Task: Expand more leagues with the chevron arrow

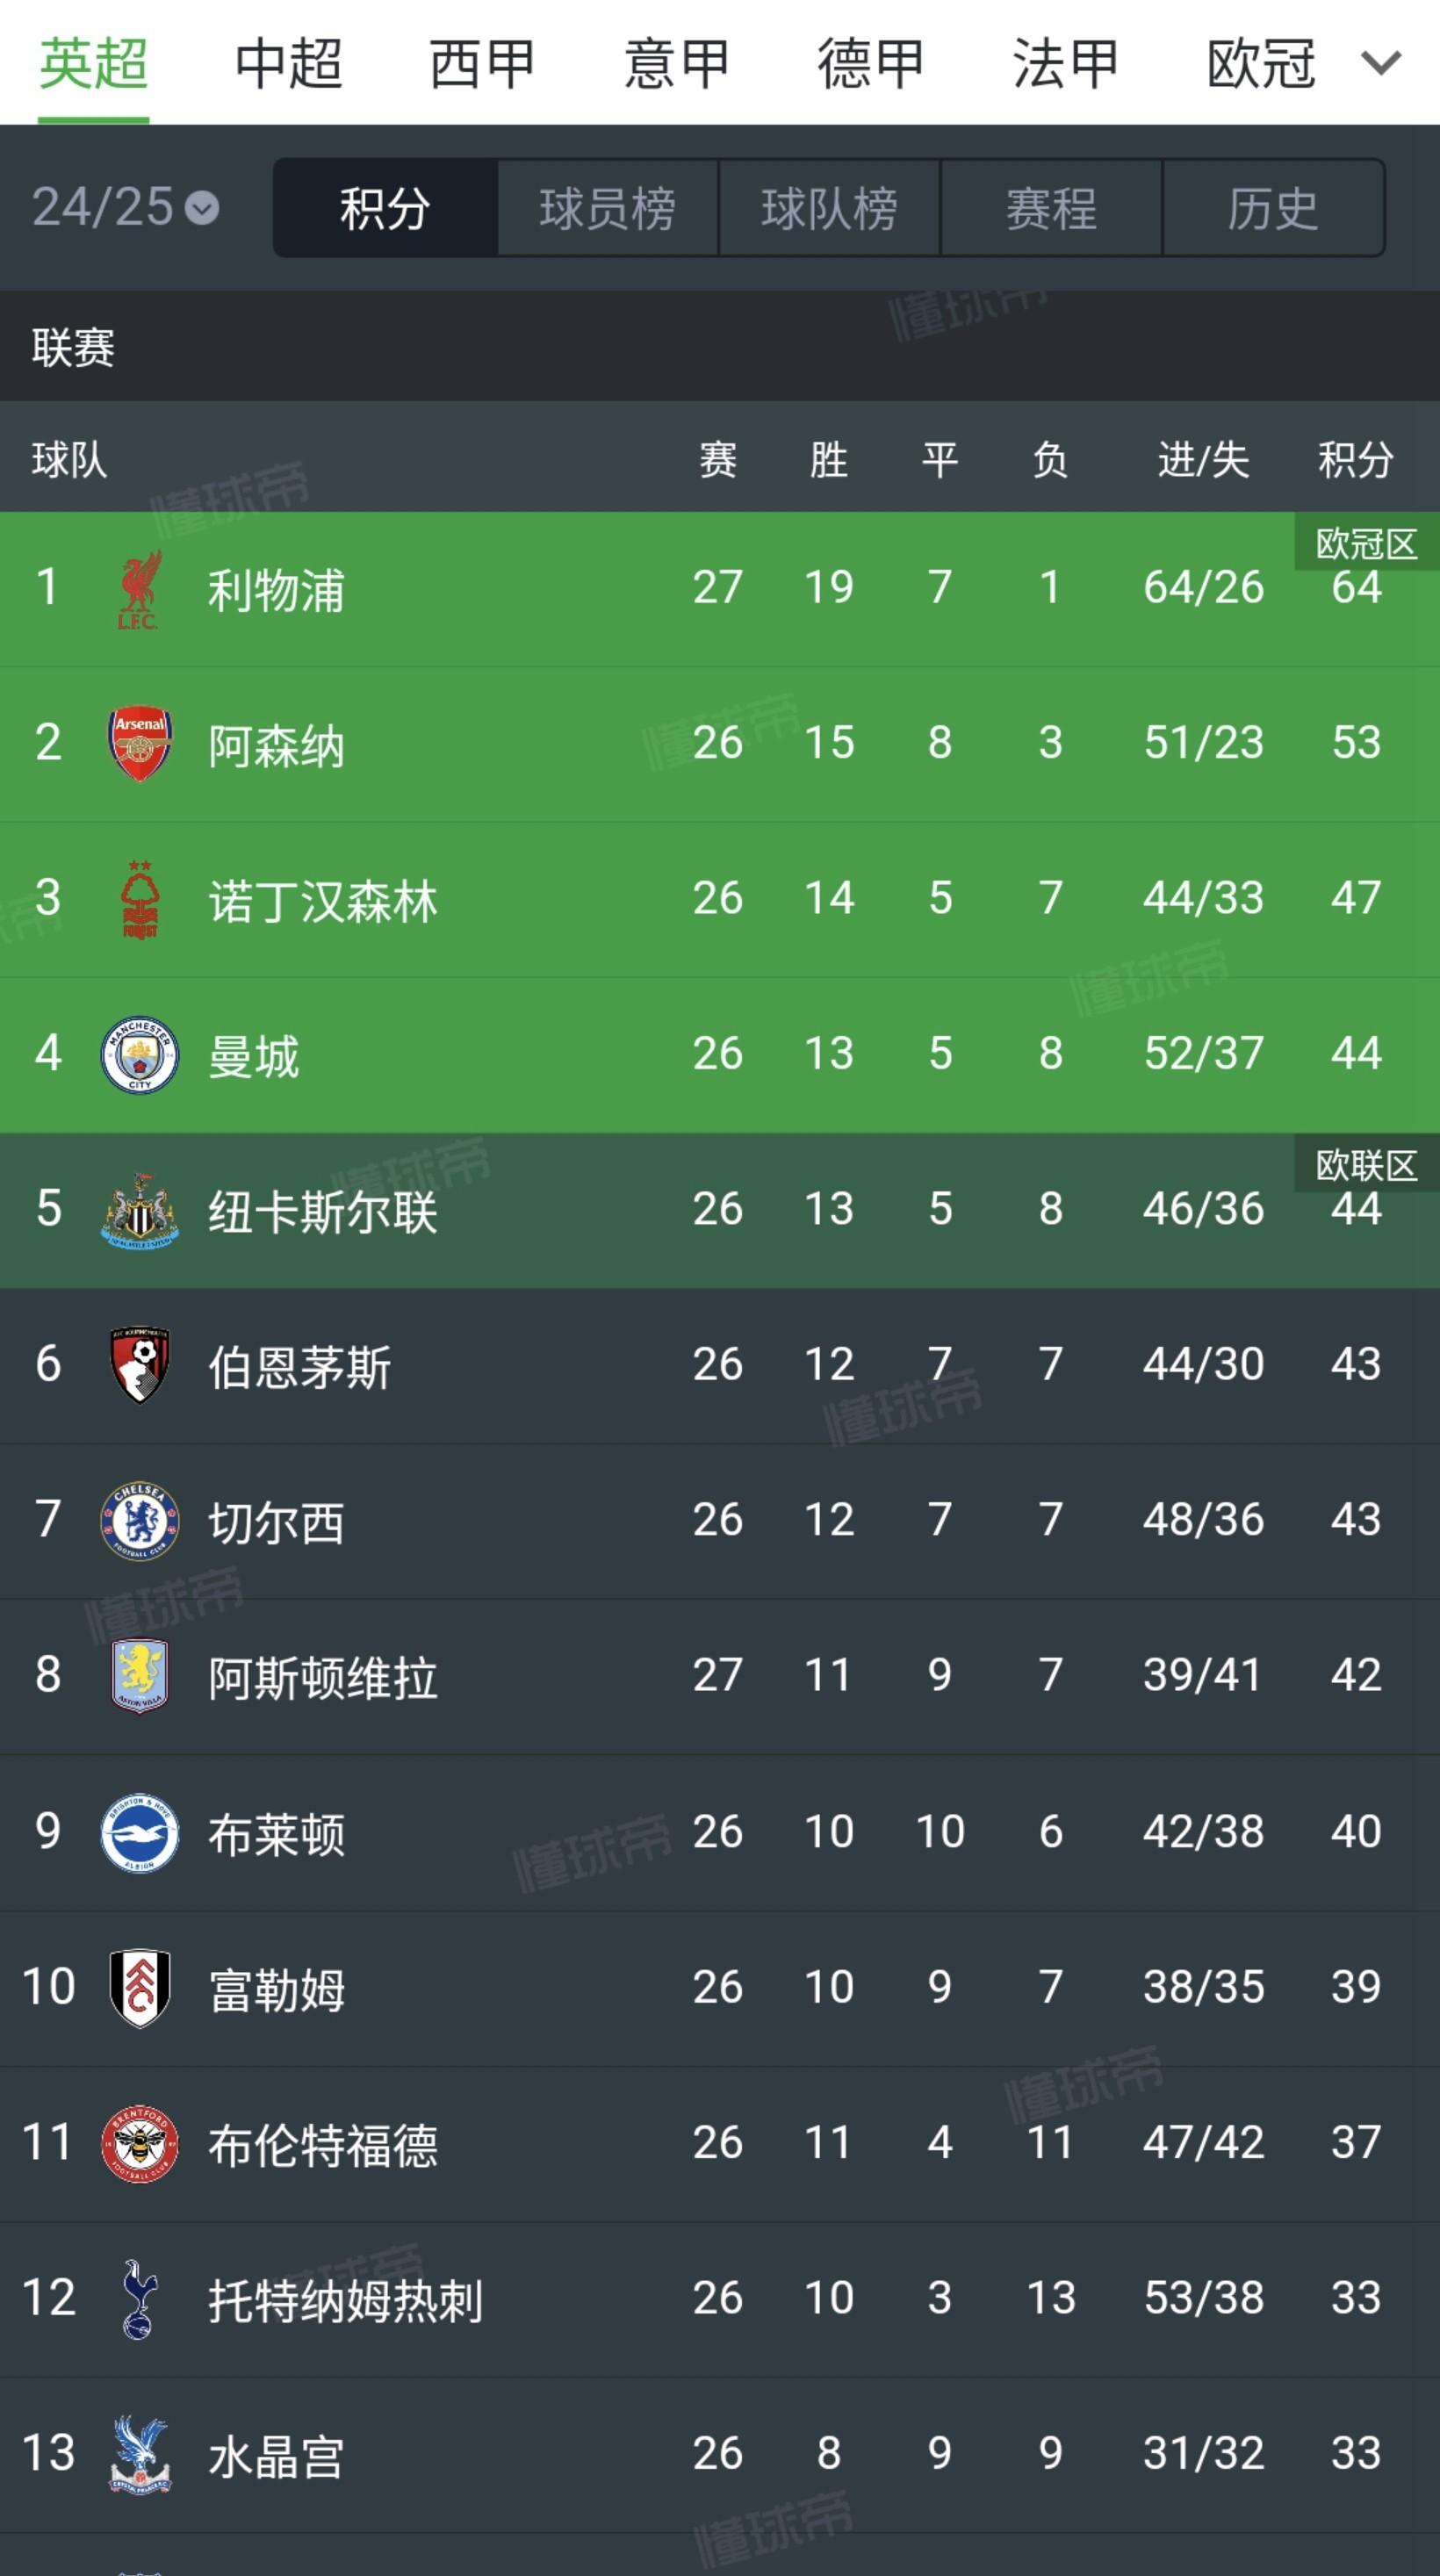Action: coord(1381,63)
